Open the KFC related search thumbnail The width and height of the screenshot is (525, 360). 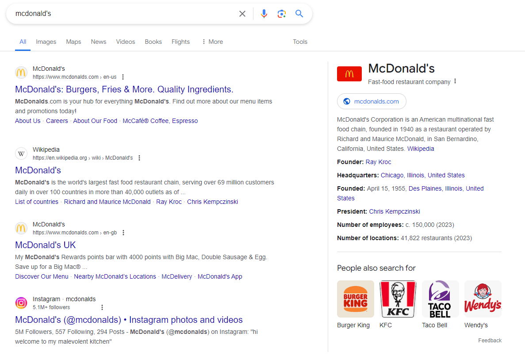[398, 299]
